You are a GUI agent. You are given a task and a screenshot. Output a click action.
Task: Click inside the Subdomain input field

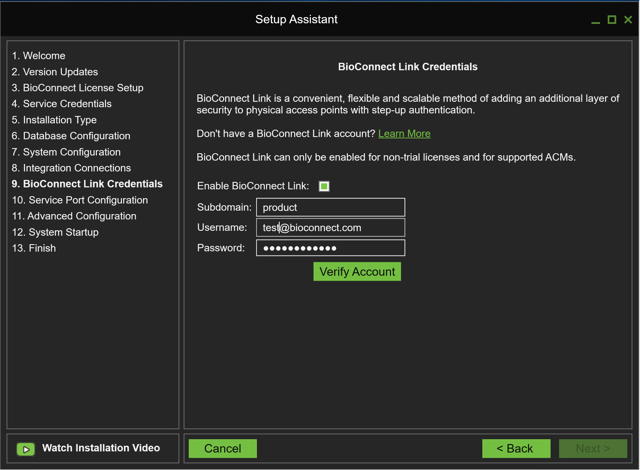click(330, 207)
